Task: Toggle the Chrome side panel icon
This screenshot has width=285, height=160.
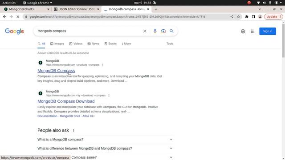Action: [x=253, y=17]
